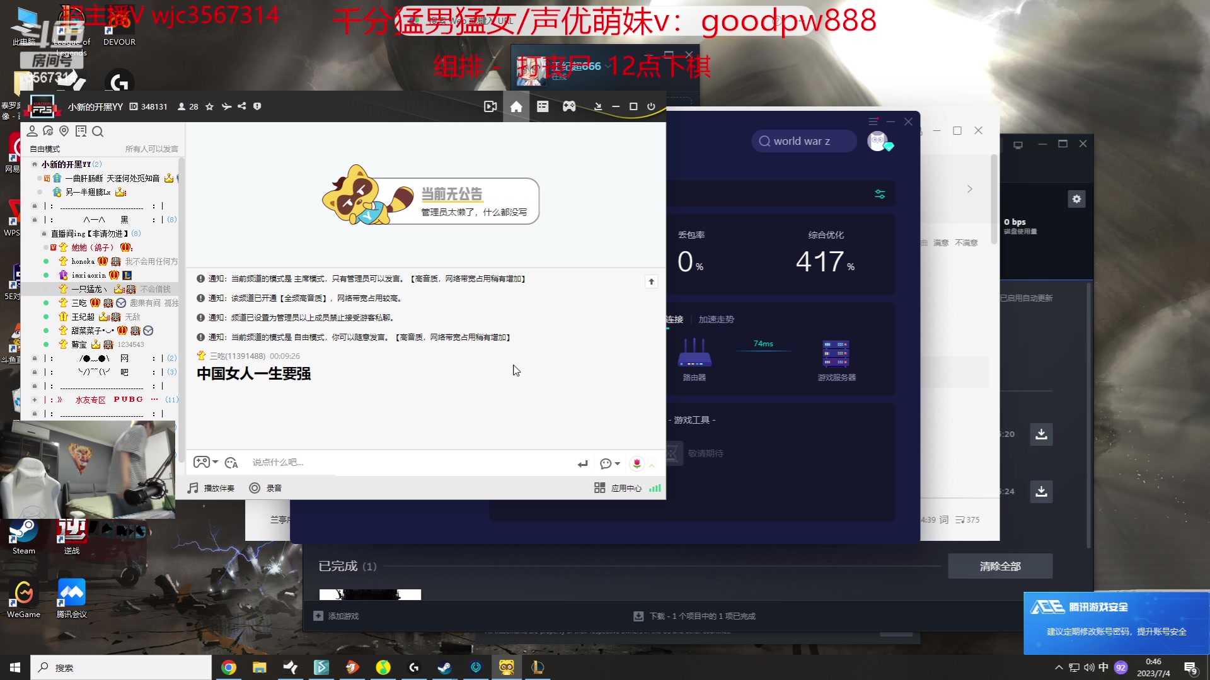
Task: Click the rear window vertical scrollbar
Action: [x=994, y=200]
